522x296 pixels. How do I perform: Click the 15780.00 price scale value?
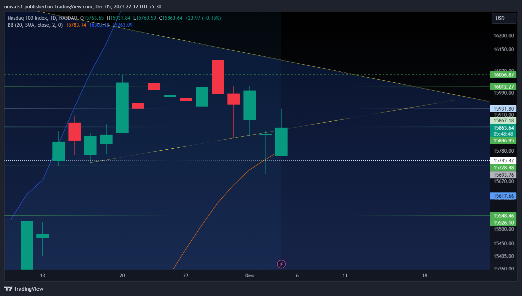click(504, 151)
